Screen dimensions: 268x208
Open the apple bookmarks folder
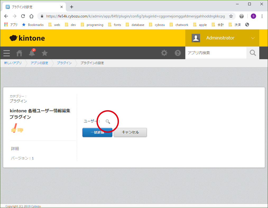click(x=200, y=25)
